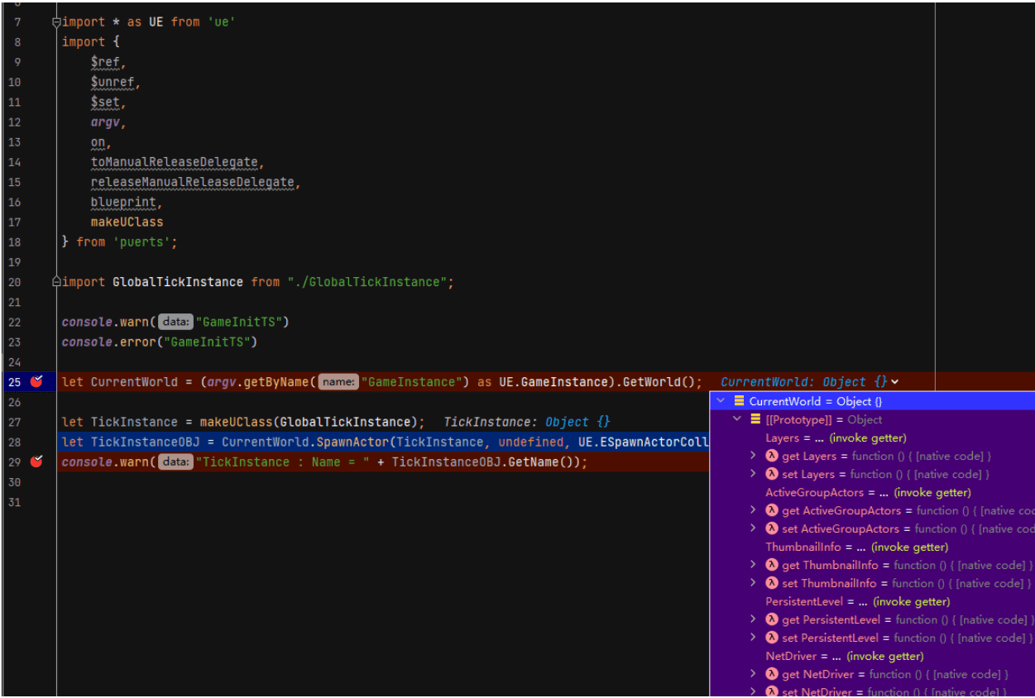The image size is (1035, 698).
Task: Click the lambda icon beside set PersistentLevel
Action: (772, 638)
